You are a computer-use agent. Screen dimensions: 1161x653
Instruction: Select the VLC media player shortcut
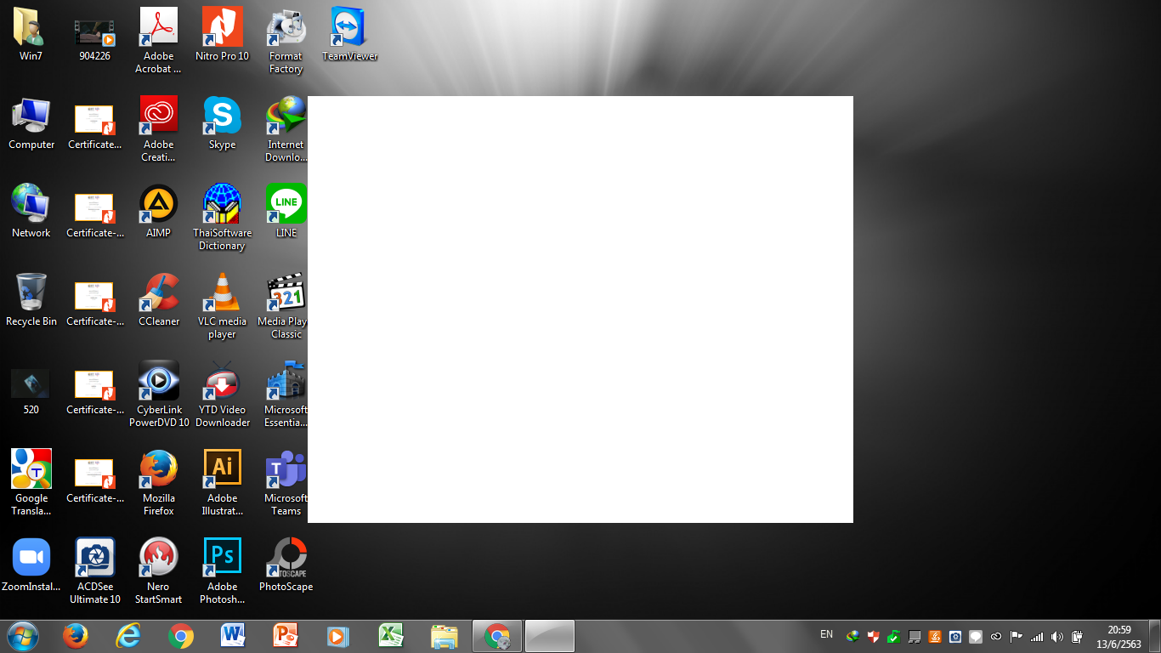tap(222, 305)
